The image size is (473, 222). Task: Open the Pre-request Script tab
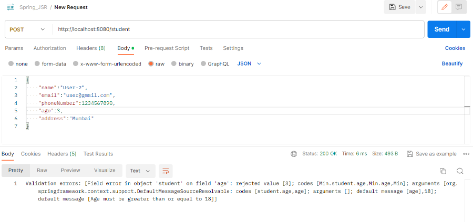tap(167, 48)
